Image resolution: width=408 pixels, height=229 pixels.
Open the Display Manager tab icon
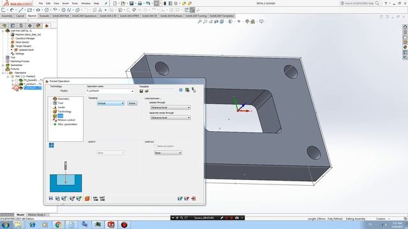click(x=38, y=25)
